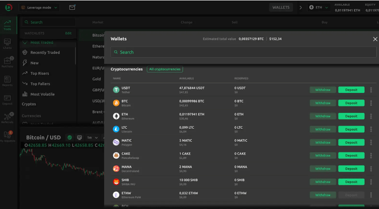Click the MATIC Polygon coin icon

116,142
